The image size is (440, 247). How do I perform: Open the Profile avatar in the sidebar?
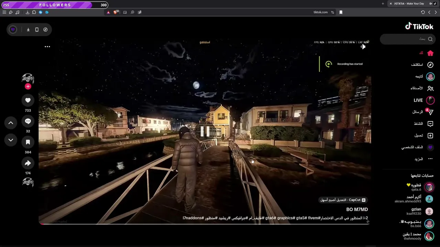point(430,147)
